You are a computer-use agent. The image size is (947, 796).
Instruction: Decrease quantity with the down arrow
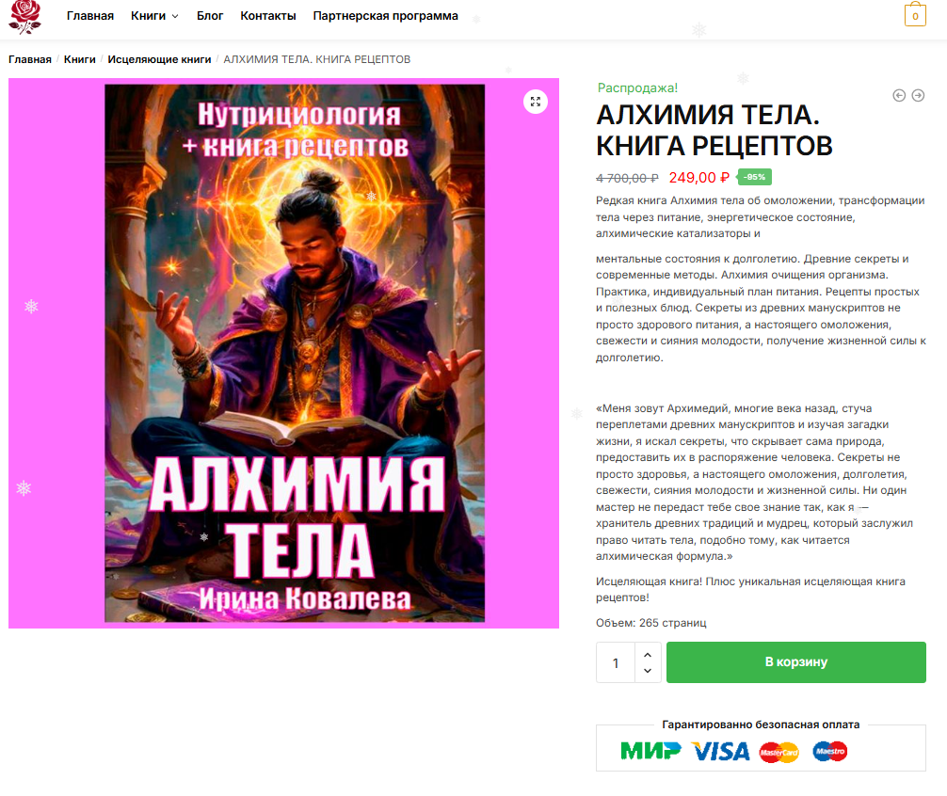click(648, 671)
